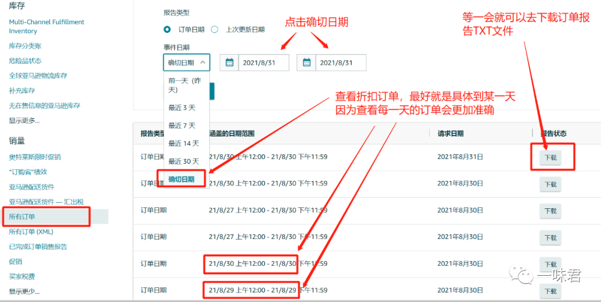Download report for 21/8/29 date range
Viewport: 601px width, 302px height.
click(550, 291)
